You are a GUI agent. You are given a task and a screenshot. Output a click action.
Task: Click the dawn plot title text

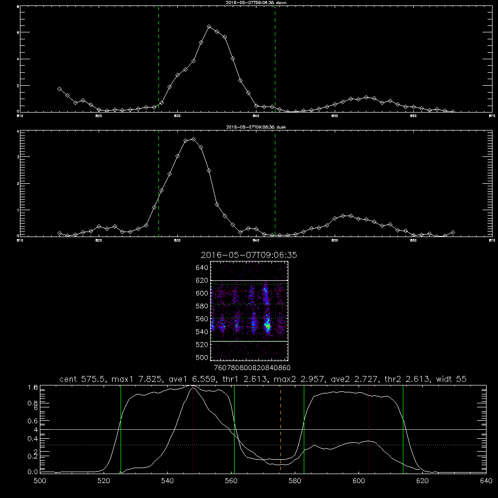point(256,2)
